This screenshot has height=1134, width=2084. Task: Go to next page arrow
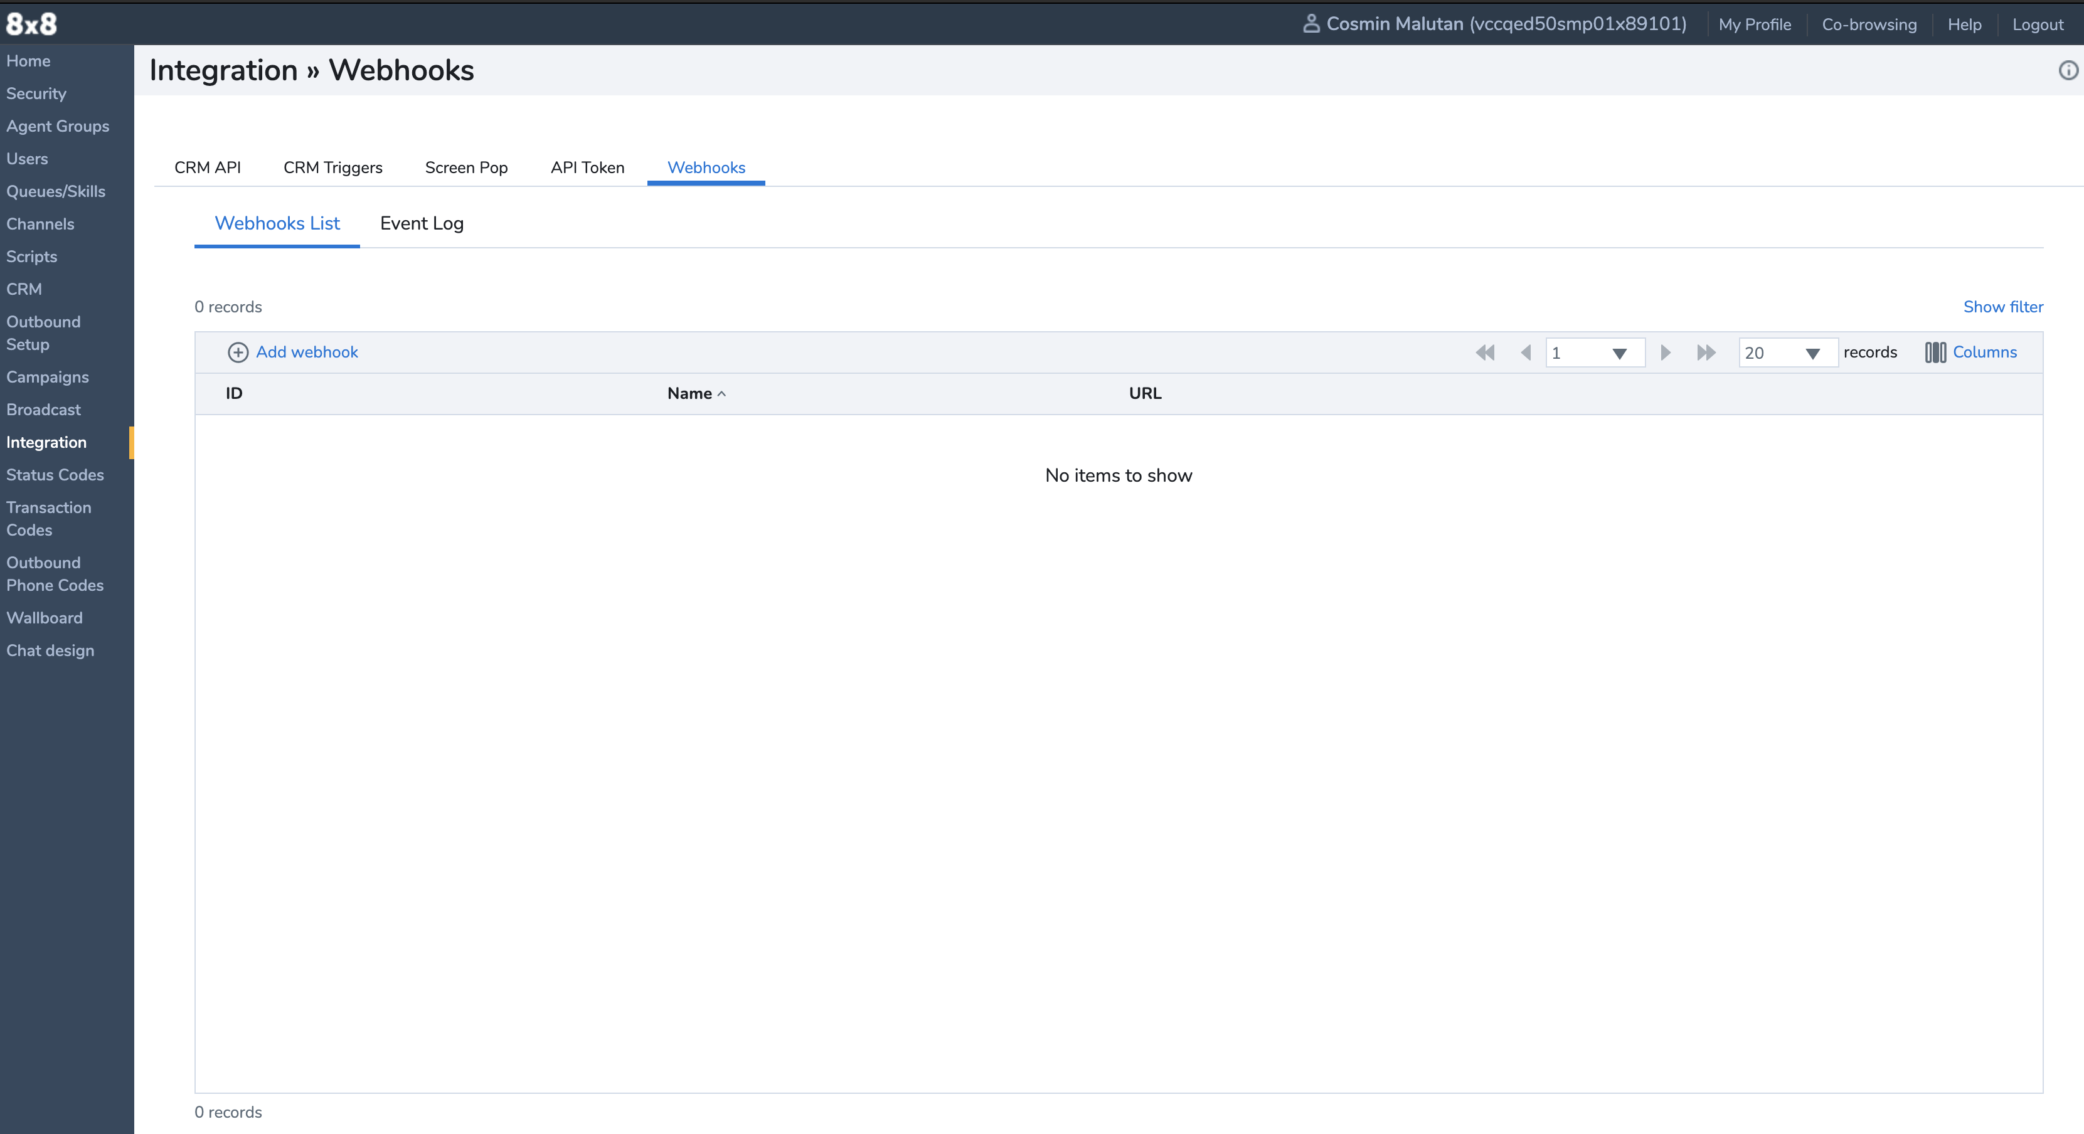coord(1665,352)
